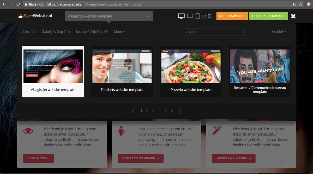Go back with browser back arrow
This screenshot has height=174, width=313.
[x=4, y=4]
